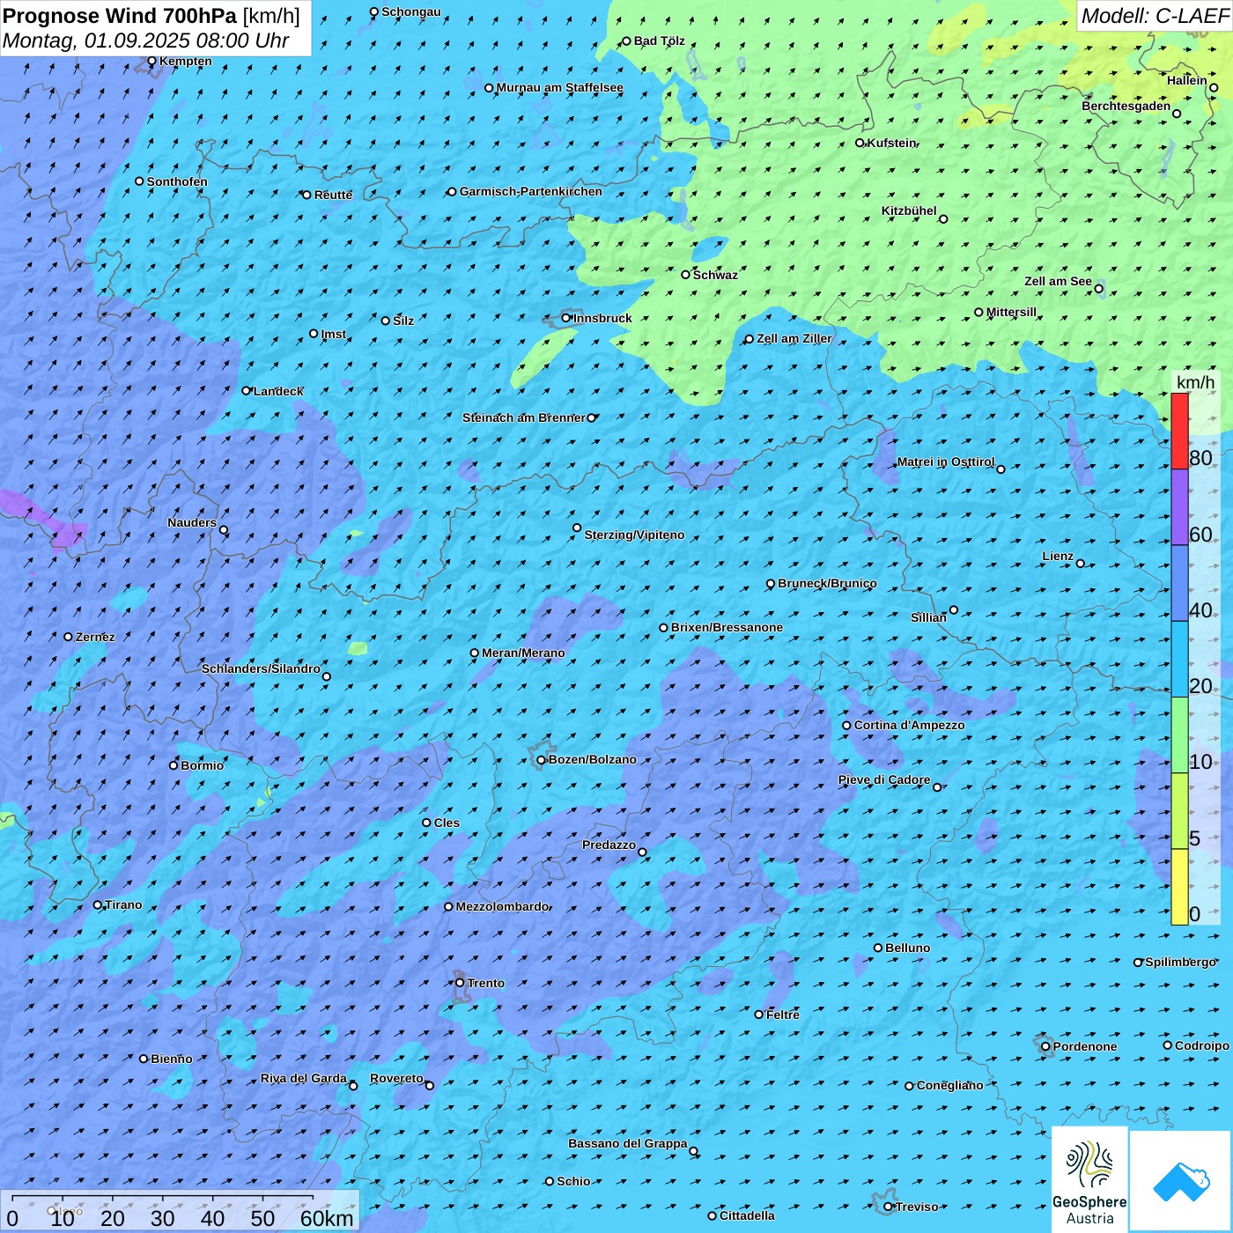Viewport: 1233px width, 1233px height.
Task: Click the Landeck city marker dot
Action: 247,391
